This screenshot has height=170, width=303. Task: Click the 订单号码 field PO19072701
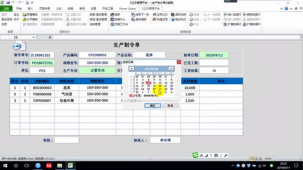(x=42, y=63)
